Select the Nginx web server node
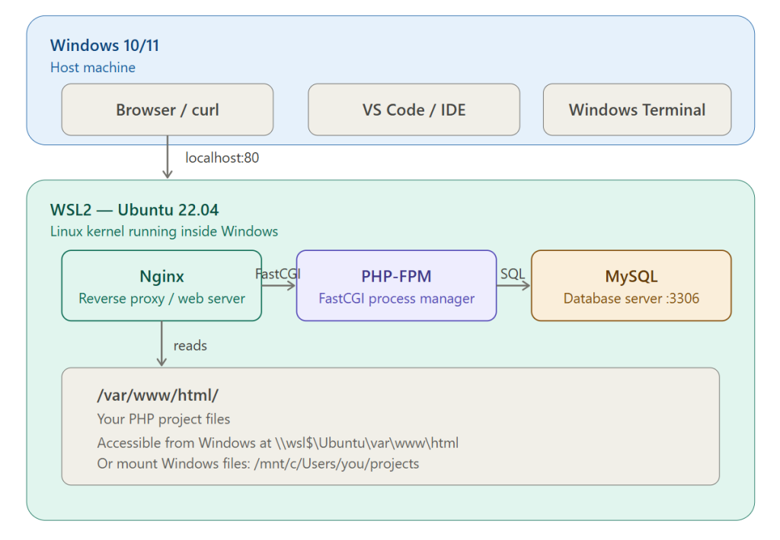780x540 pixels. coord(161,286)
